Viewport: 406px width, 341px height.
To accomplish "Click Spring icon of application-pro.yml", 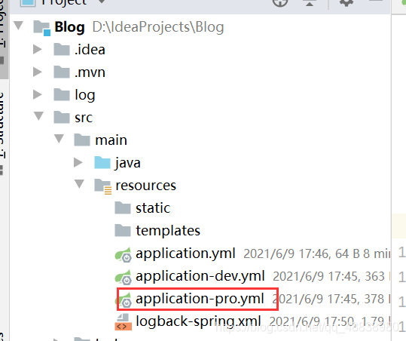I will click(x=124, y=300).
